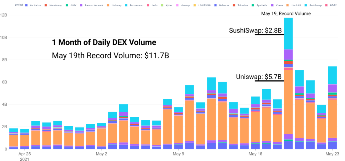
Task: Click the 'SushiSwap: $2.8B' annotation
Action: tap(255, 30)
